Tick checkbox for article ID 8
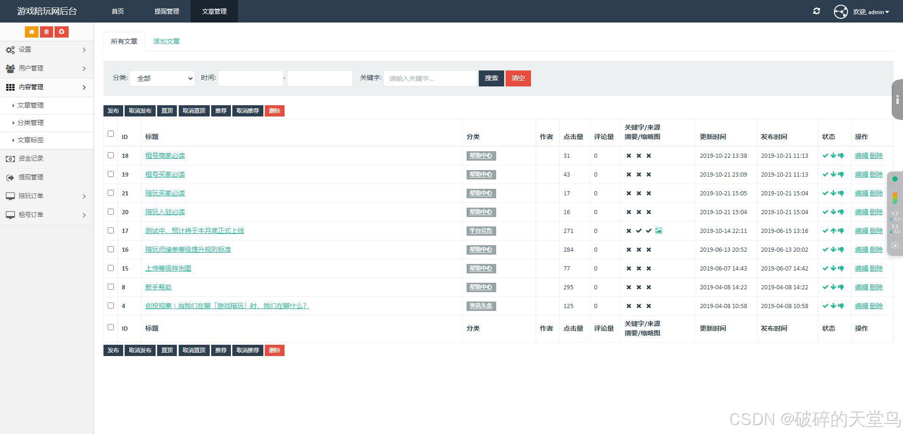 tap(111, 287)
